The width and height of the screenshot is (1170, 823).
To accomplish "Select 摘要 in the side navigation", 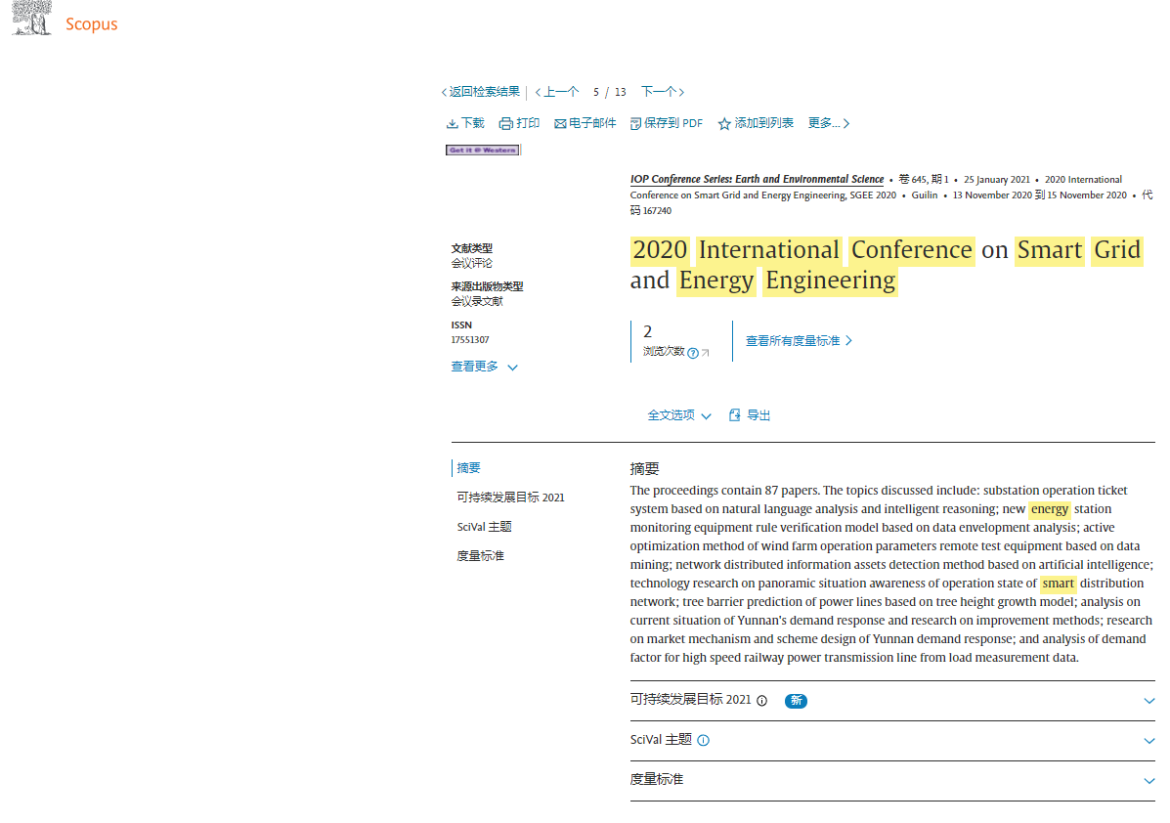I will point(468,468).
